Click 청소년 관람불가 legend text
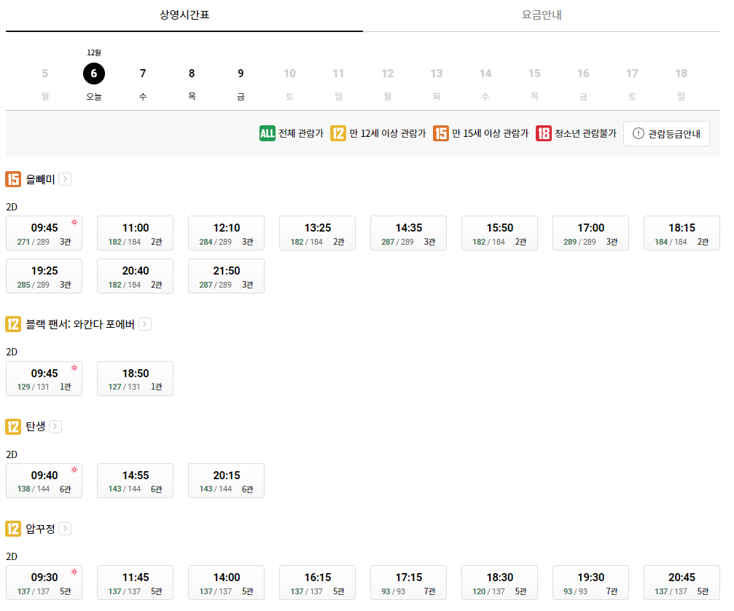The image size is (734, 611). point(585,133)
